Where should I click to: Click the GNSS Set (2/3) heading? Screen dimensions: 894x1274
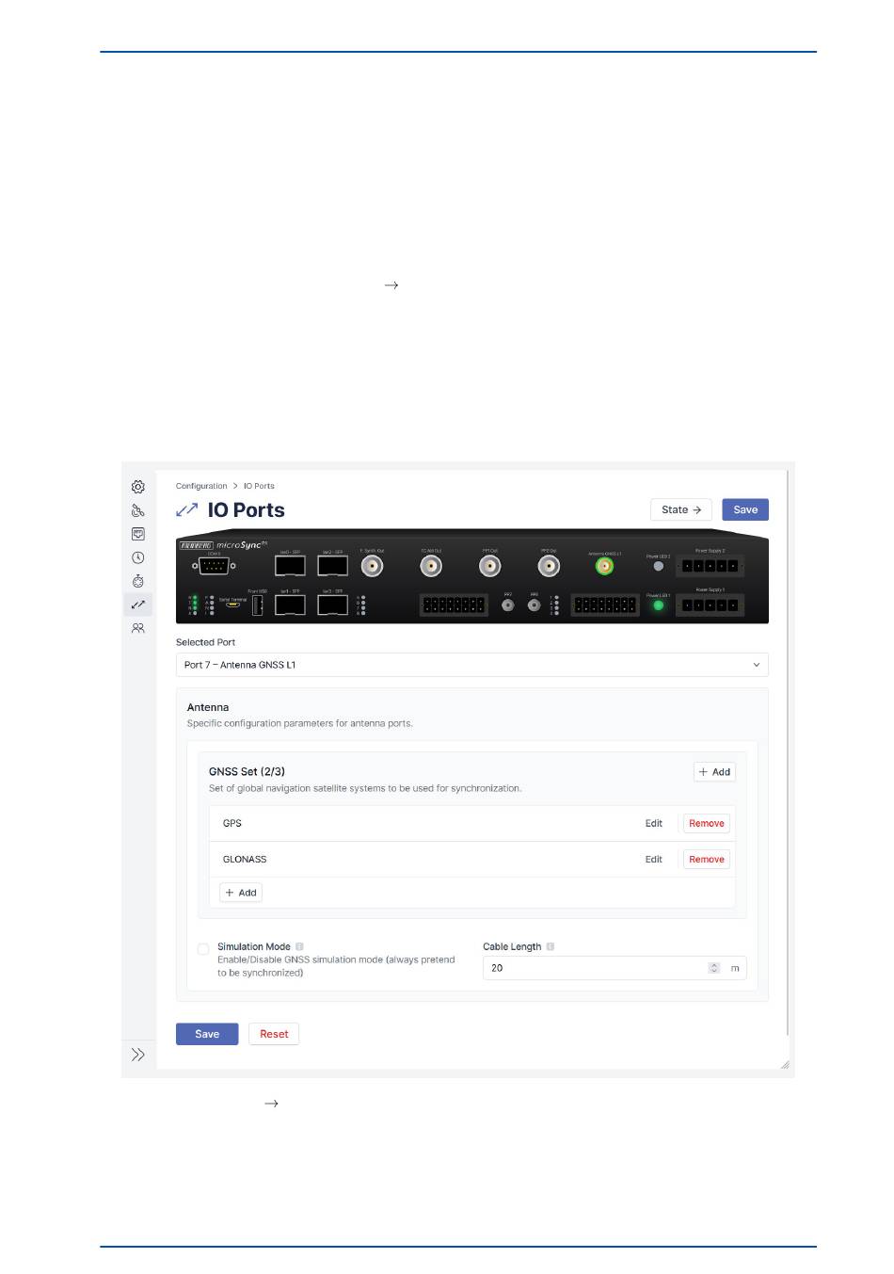pyautogui.click(x=247, y=771)
